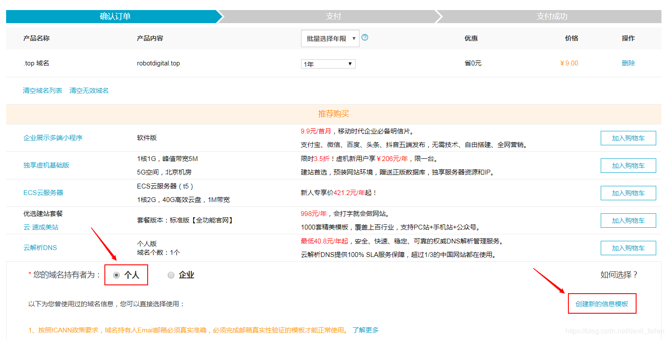Click 了解更多 link
Viewport: 668px width, 339px height.
pos(366,330)
